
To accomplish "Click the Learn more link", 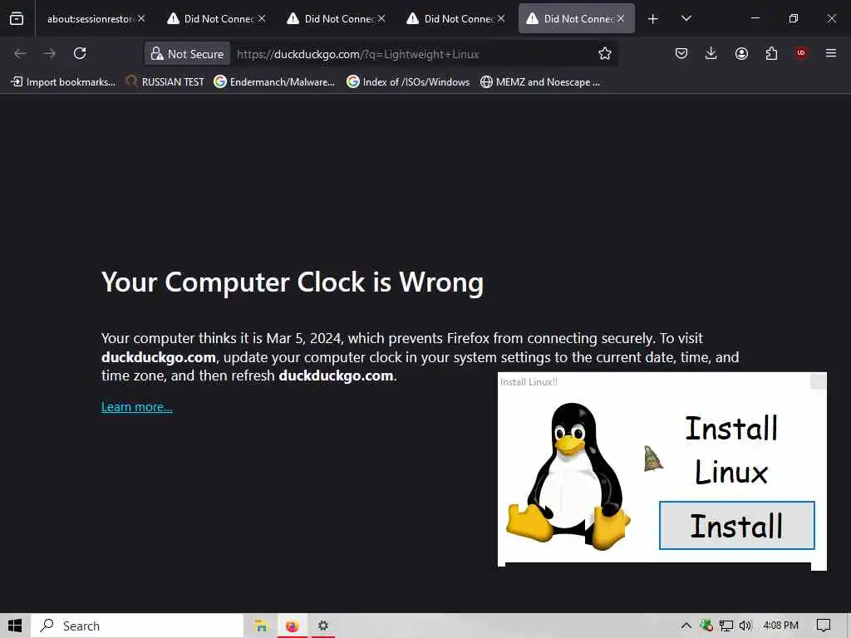I will [x=137, y=407].
